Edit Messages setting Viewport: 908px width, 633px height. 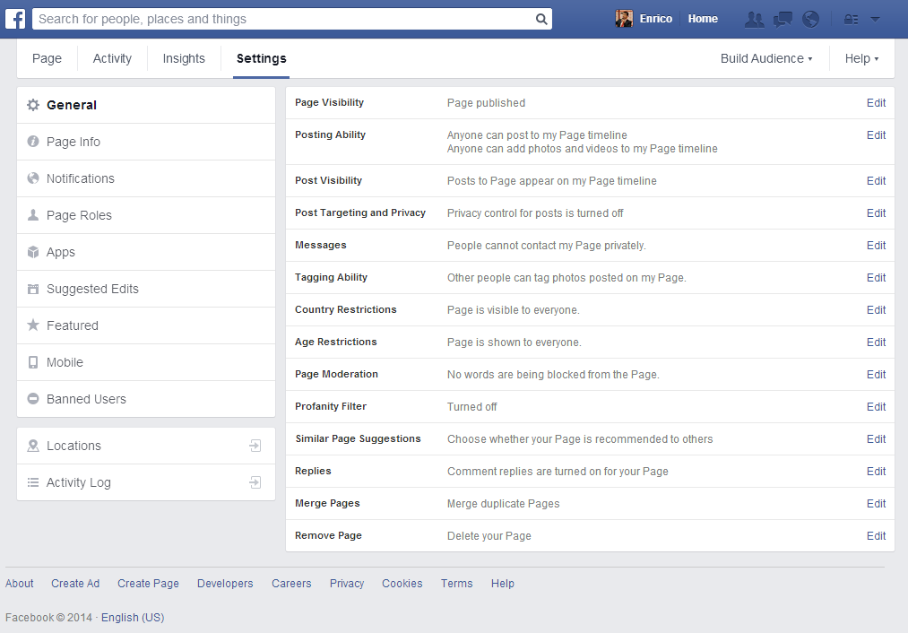tap(876, 246)
